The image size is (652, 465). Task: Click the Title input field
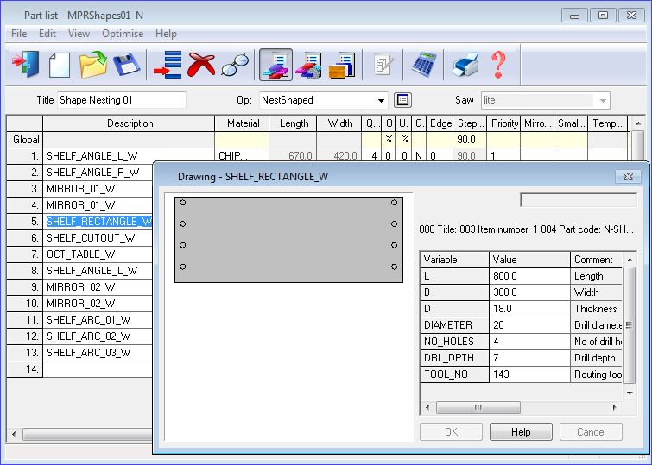point(122,100)
